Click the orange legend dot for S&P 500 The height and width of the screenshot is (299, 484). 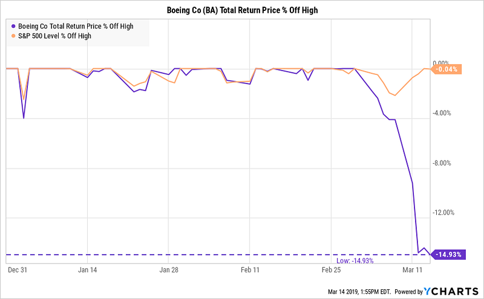13,36
